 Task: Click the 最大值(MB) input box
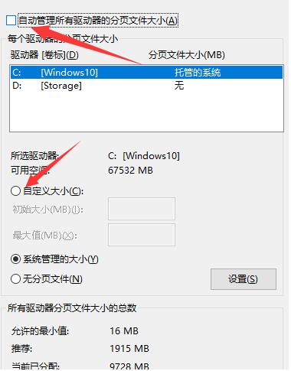[x=142, y=235]
